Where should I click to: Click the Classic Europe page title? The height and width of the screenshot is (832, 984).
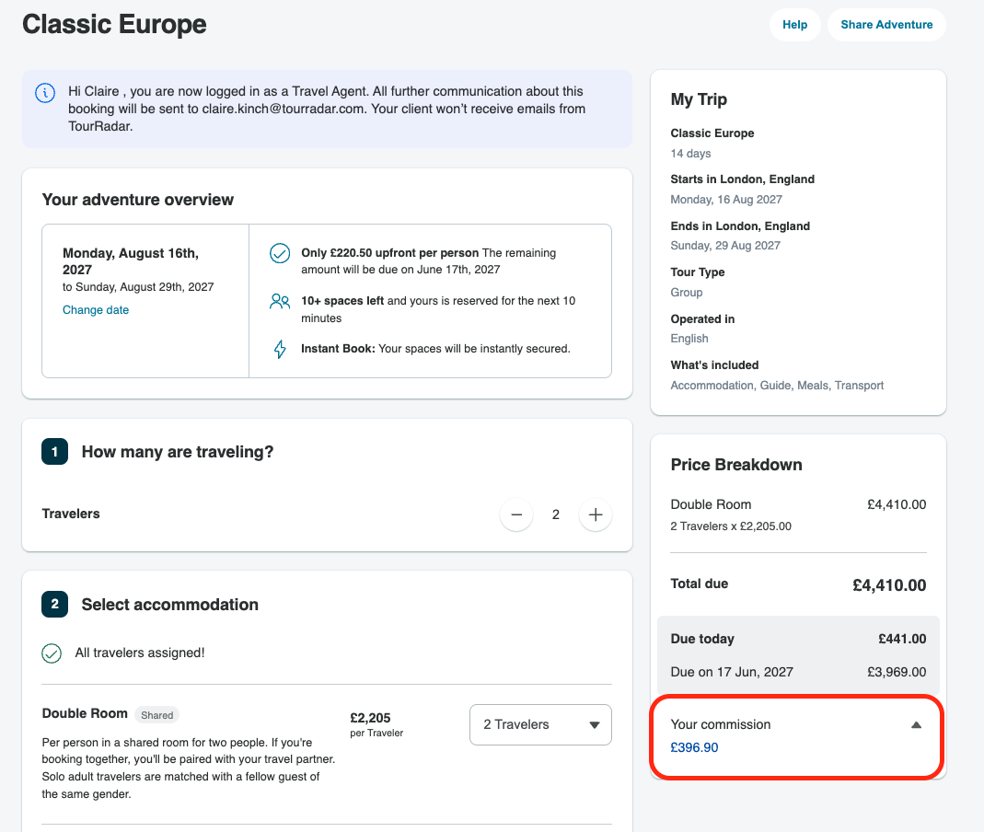point(114,25)
